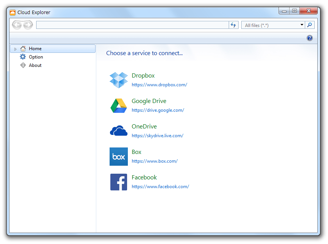Click the Home house icon

point(23,49)
